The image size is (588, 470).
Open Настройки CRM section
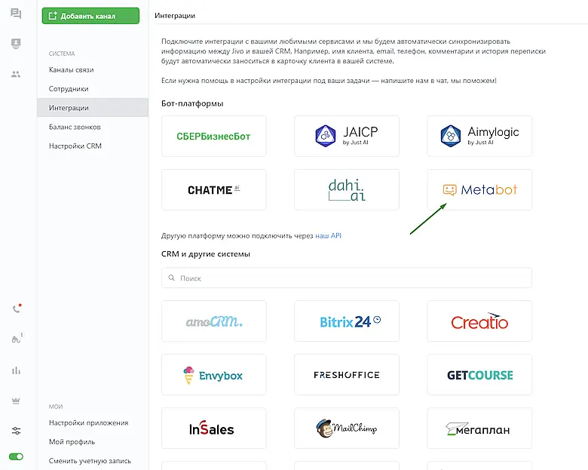pyautogui.click(x=75, y=146)
